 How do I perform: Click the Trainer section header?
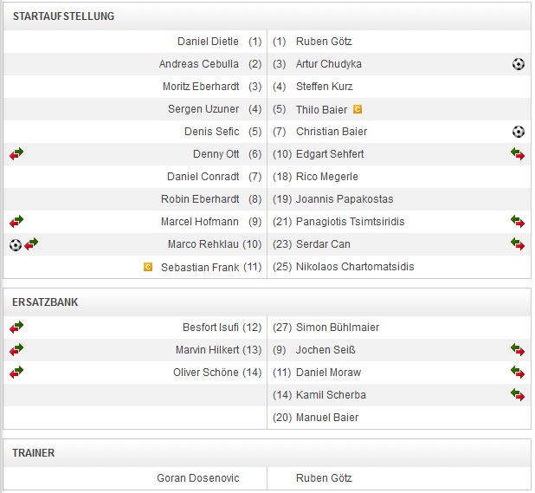pyautogui.click(x=35, y=453)
